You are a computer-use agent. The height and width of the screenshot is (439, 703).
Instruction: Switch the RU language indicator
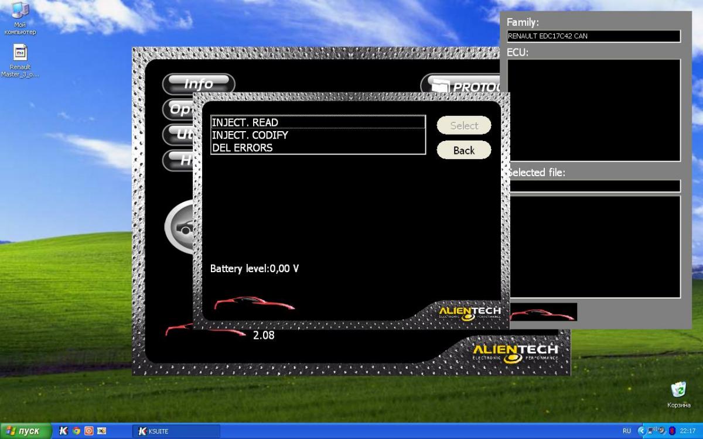tap(627, 431)
